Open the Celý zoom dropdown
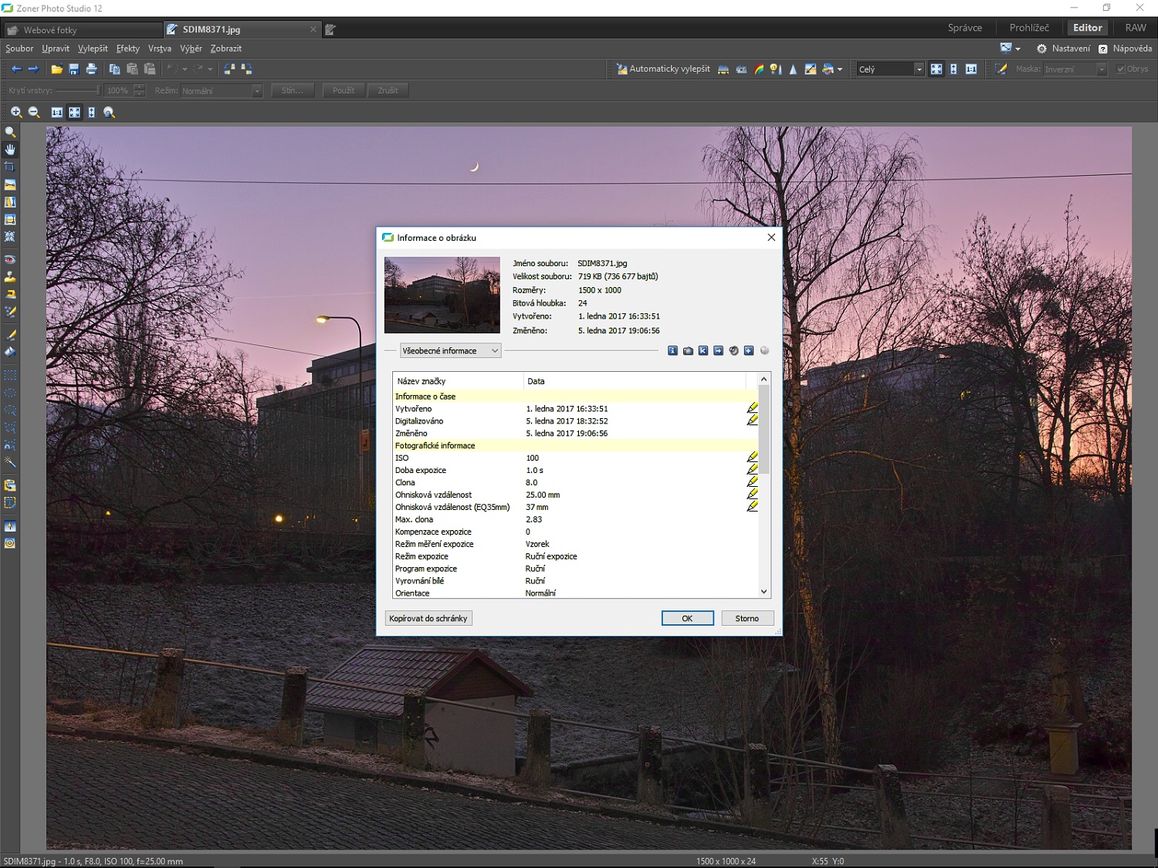The image size is (1158, 868). [x=889, y=69]
